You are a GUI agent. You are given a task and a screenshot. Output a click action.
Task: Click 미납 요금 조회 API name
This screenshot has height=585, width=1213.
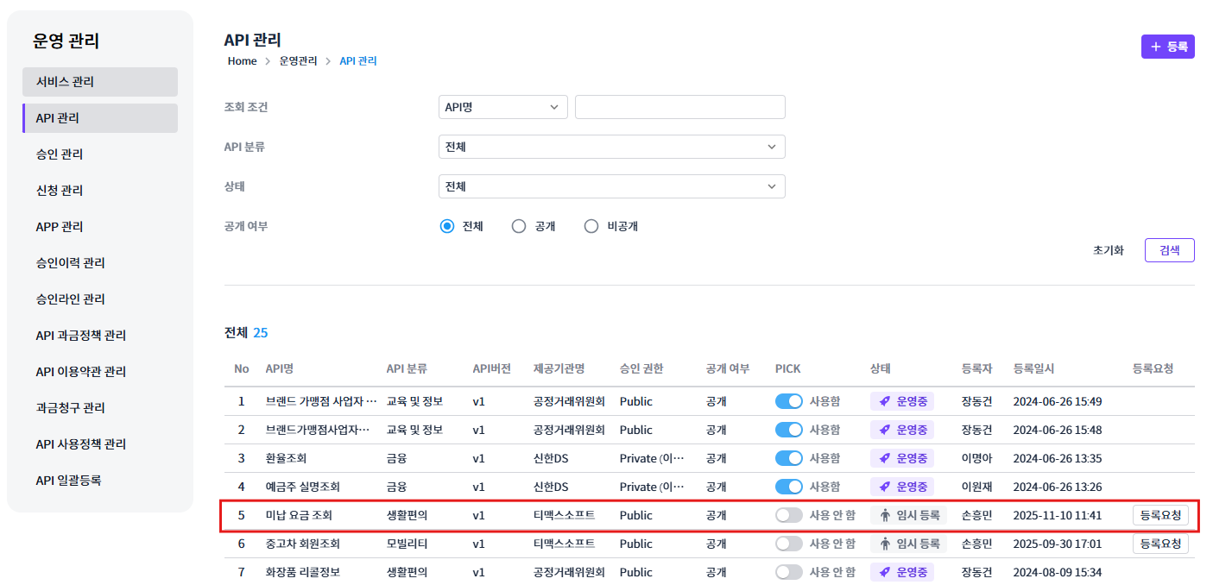click(x=299, y=515)
